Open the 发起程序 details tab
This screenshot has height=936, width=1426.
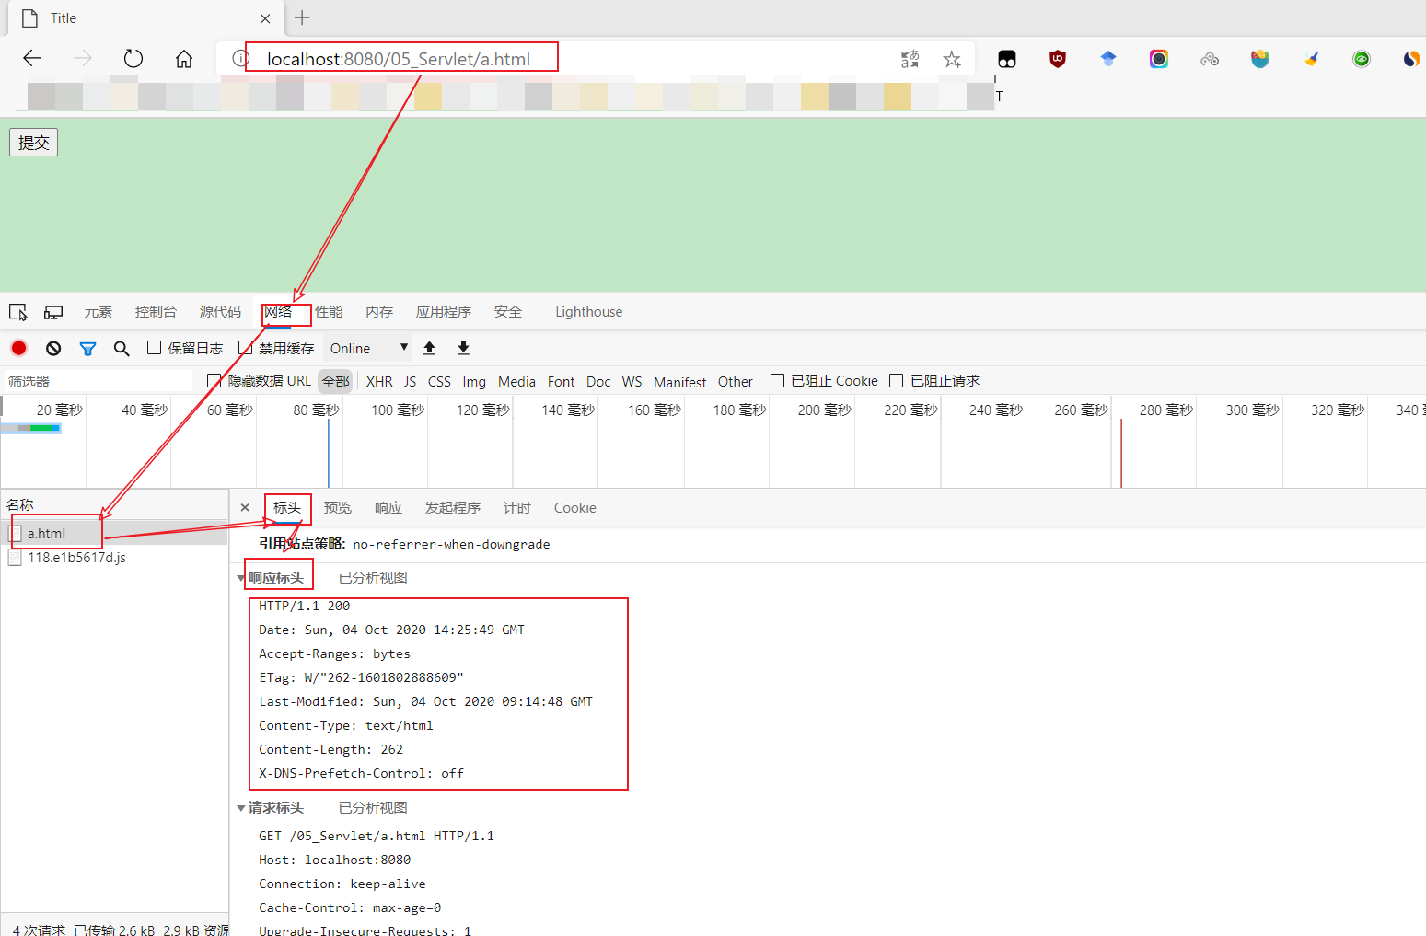click(453, 508)
